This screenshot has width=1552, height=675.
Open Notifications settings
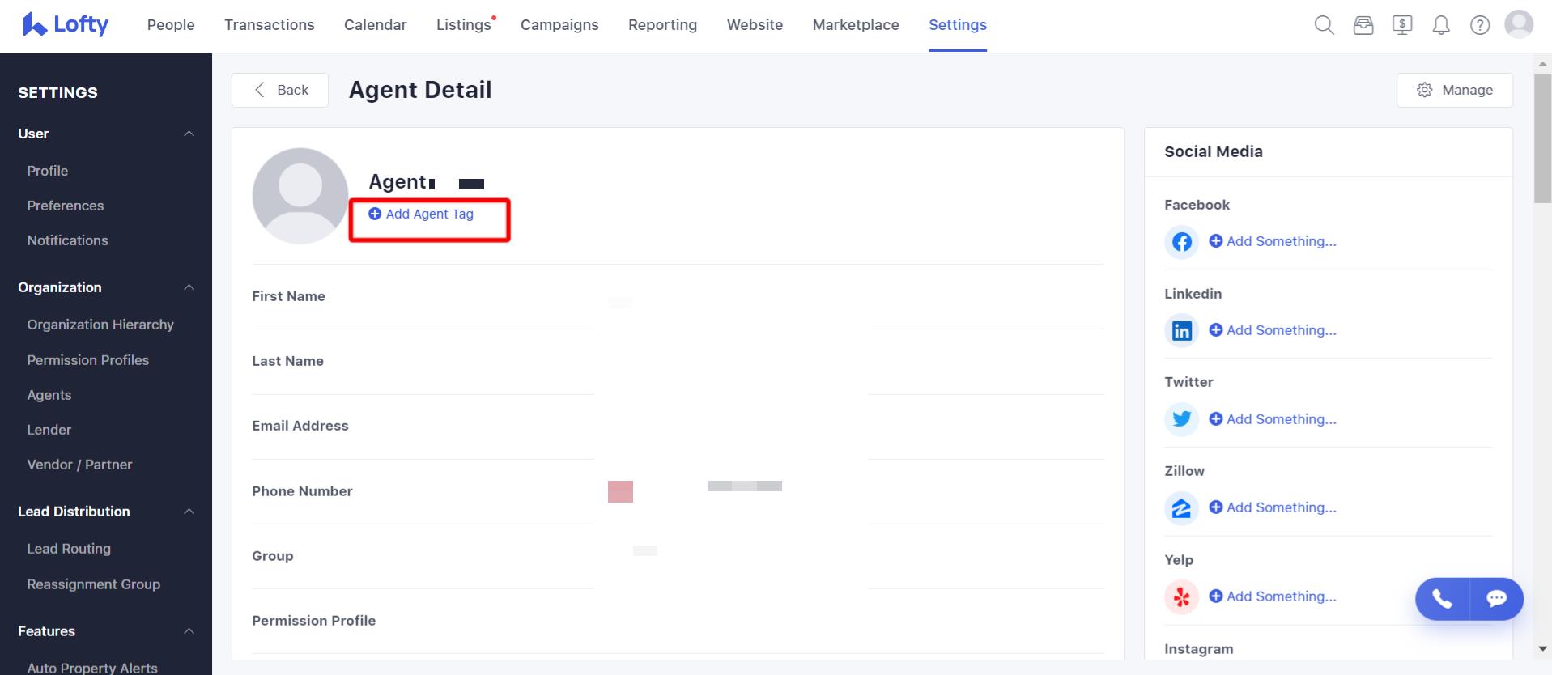[67, 240]
